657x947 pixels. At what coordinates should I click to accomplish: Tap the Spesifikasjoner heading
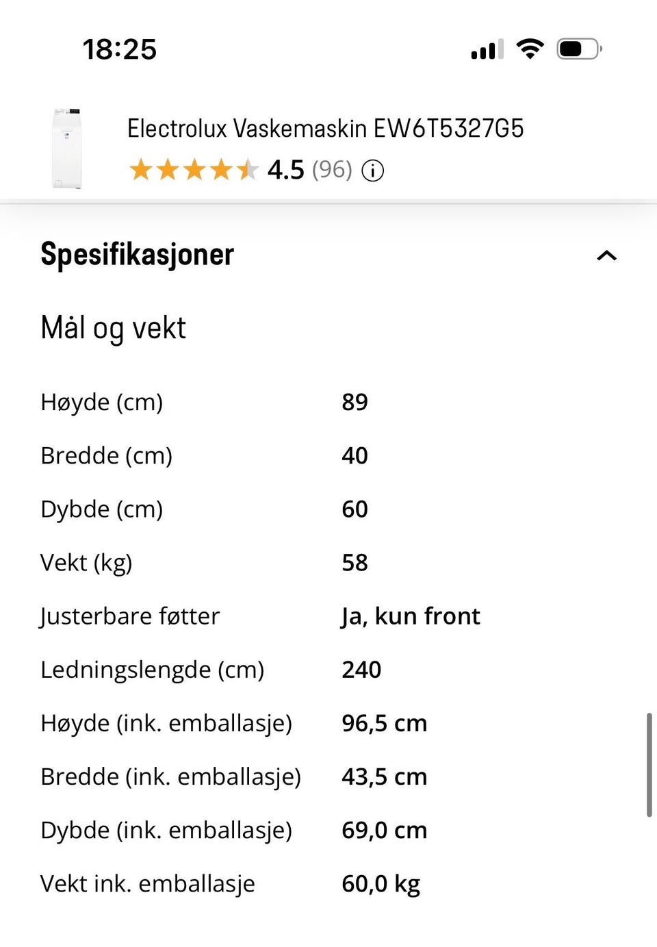[138, 255]
